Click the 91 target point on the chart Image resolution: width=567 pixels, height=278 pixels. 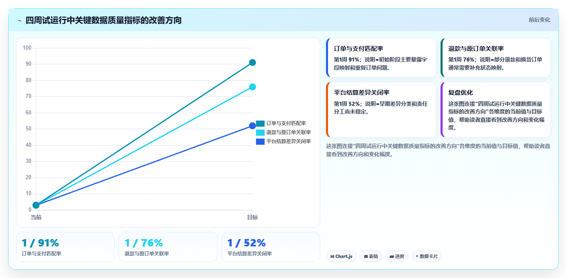[253, 63]
